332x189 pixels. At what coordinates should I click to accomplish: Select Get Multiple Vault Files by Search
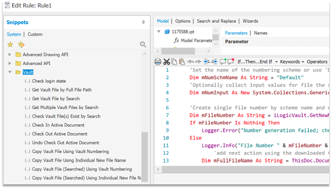65,107
